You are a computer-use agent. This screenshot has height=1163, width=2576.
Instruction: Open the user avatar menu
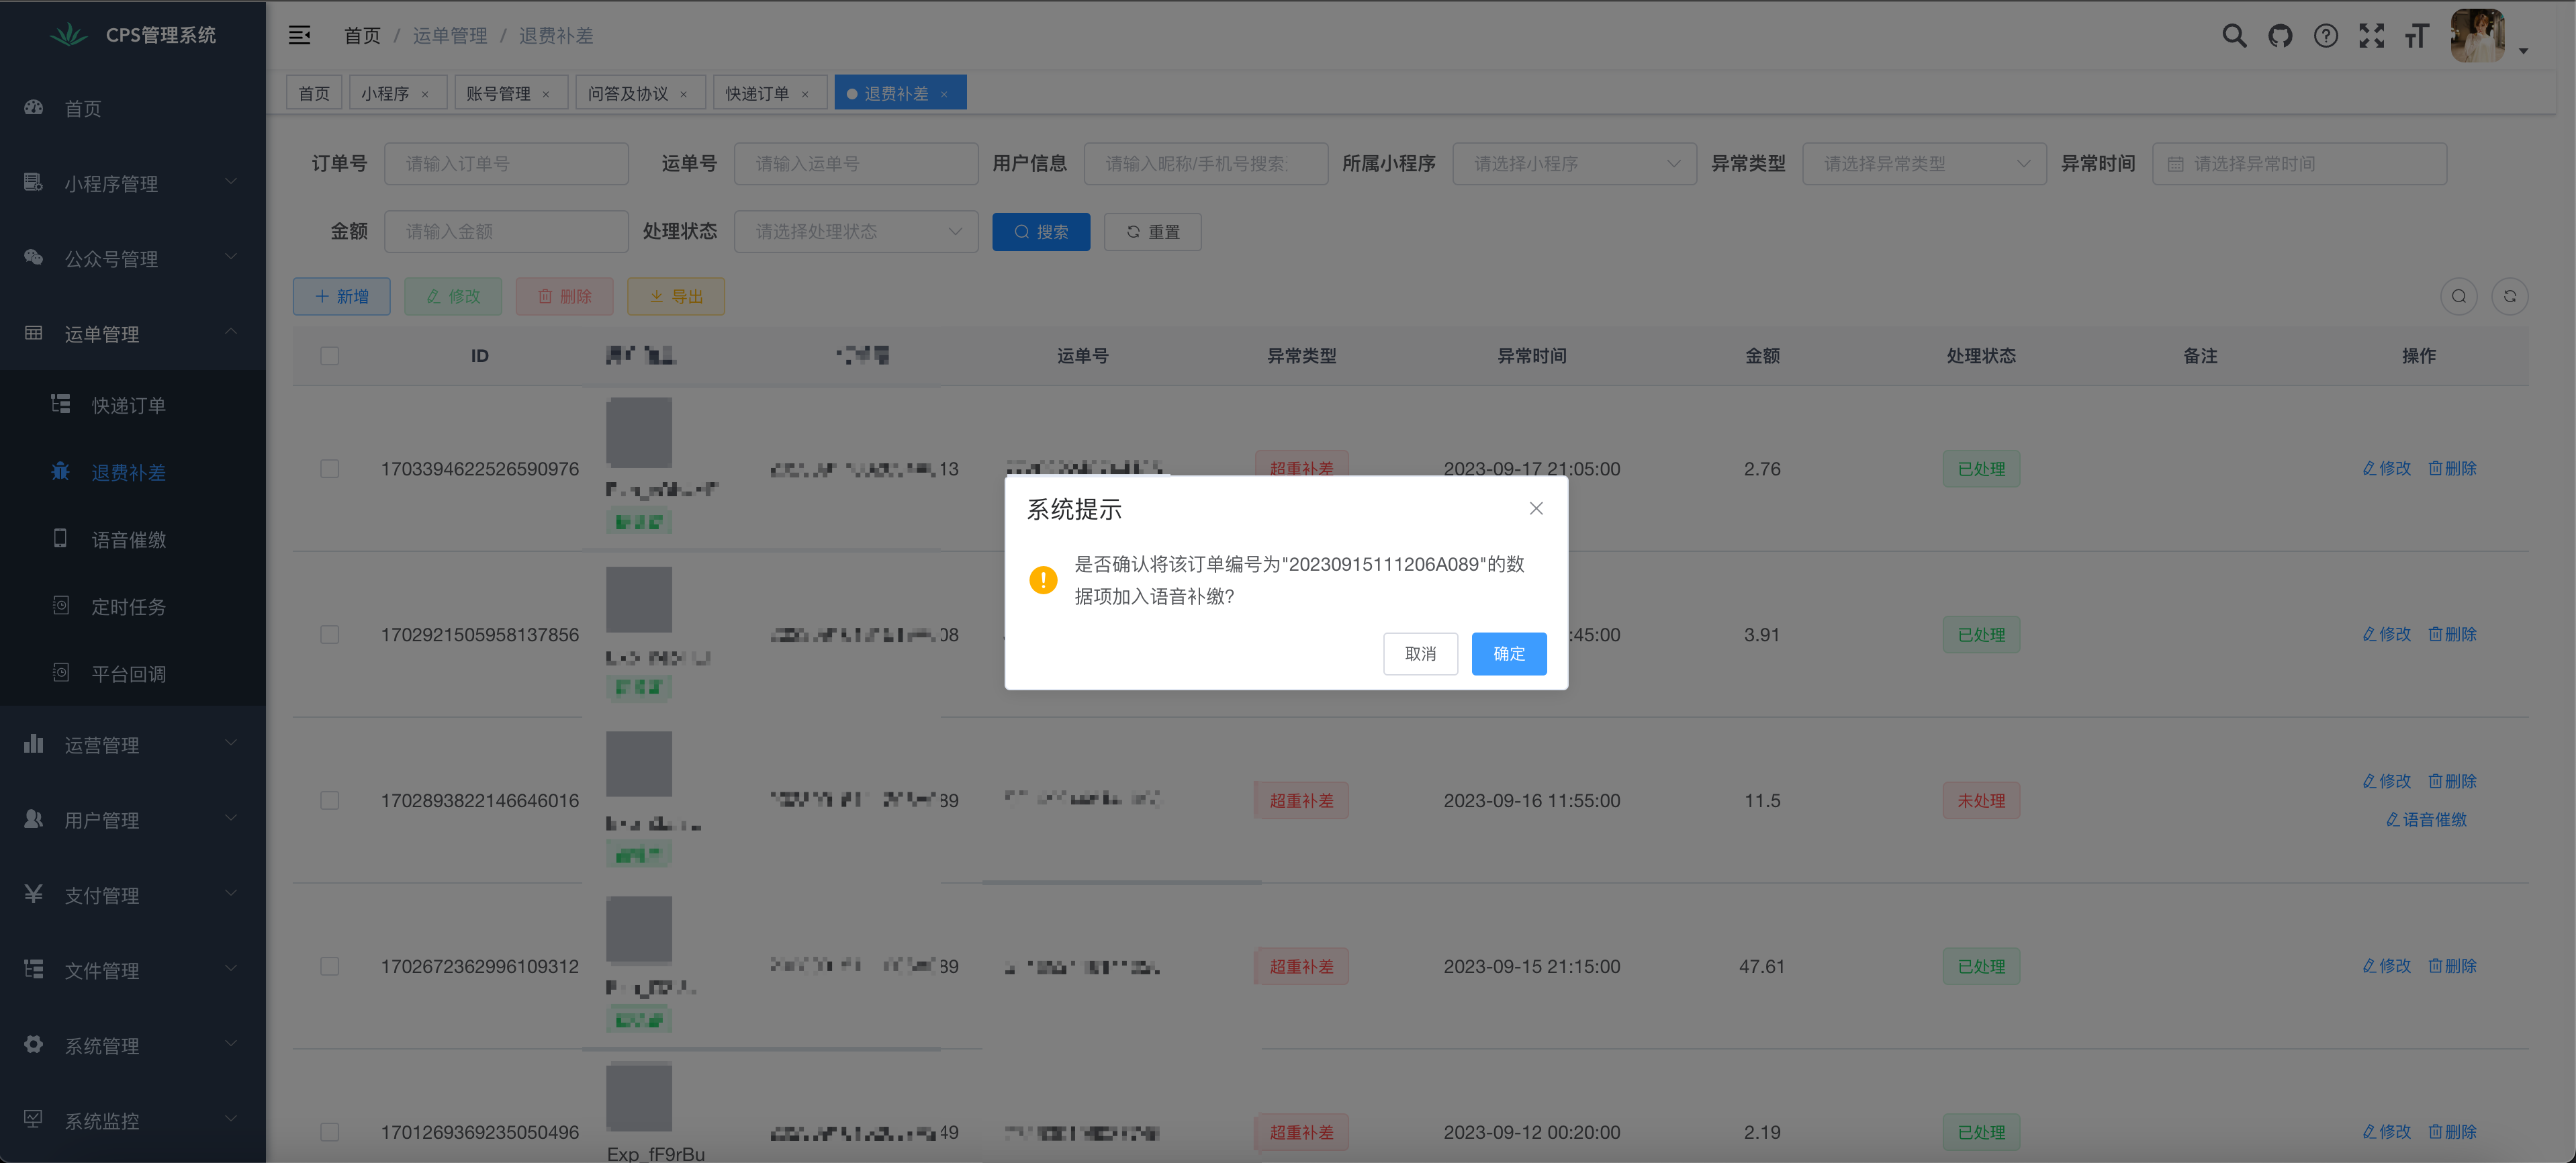pos(2478,36)
